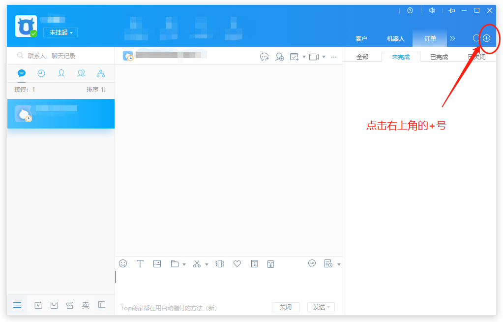This screenshot has height=322, width=503.
Task: Select the 已完成 orders tab
Action: coord(439,57)
